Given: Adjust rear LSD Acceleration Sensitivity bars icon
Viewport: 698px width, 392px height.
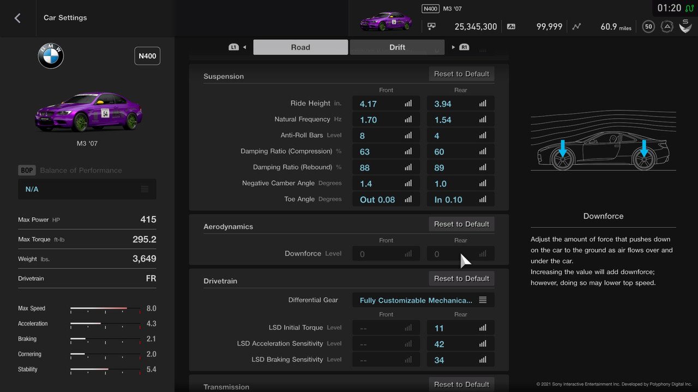Looking at the screenshot, I should click(483, 344).
